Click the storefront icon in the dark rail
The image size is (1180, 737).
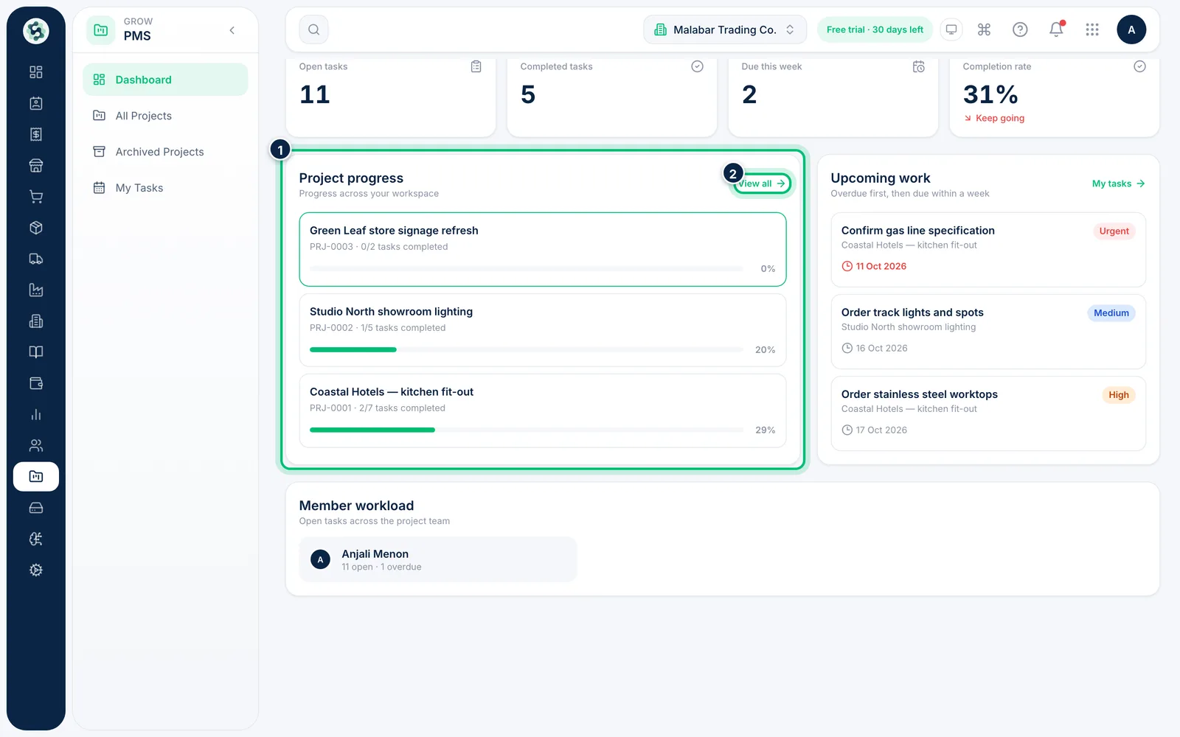click(35, 166)
